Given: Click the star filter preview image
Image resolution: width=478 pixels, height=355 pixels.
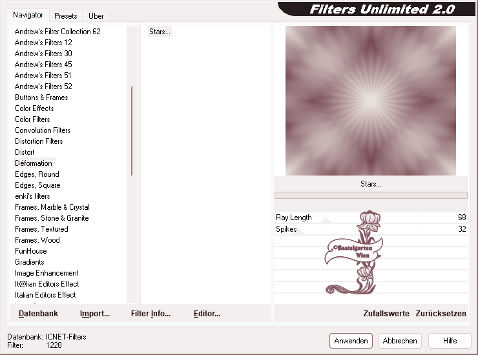Looking at the screenshot, I should pyautogui.click(x=371, y=101).
